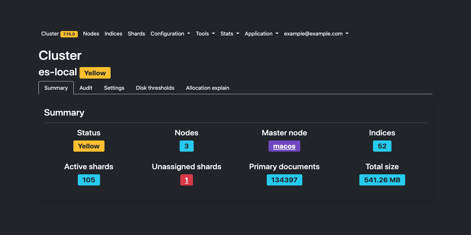The image size is (471, 235).
Task: Open the Application dropdown
Action: pos(261,33)
